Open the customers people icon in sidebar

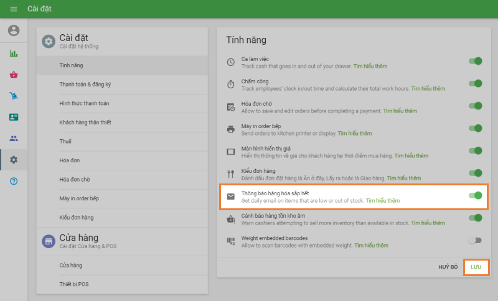(x=14, y=138)
